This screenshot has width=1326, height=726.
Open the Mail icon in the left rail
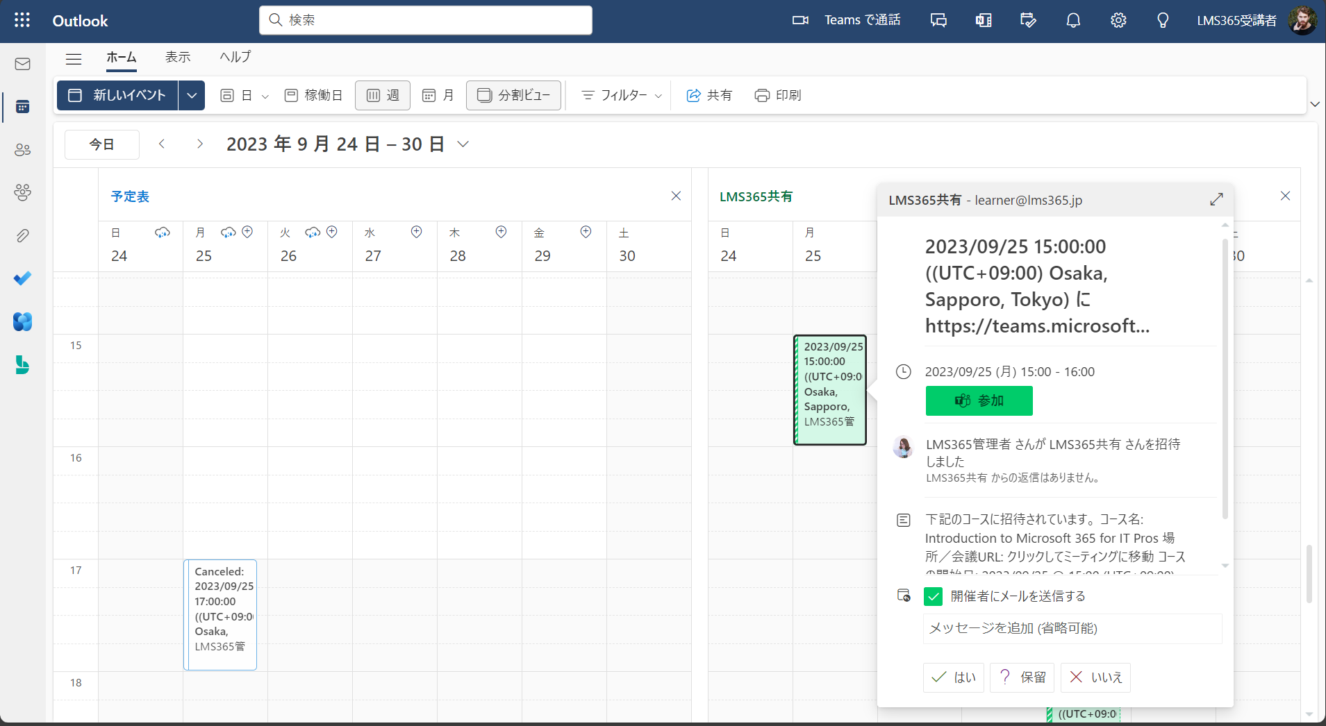(x=22, y=64)
